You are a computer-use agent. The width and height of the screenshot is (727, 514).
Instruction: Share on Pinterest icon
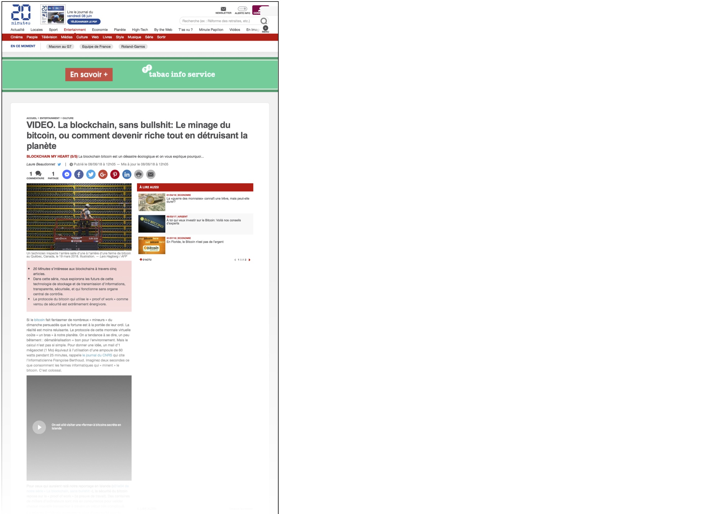click(115, 174)
